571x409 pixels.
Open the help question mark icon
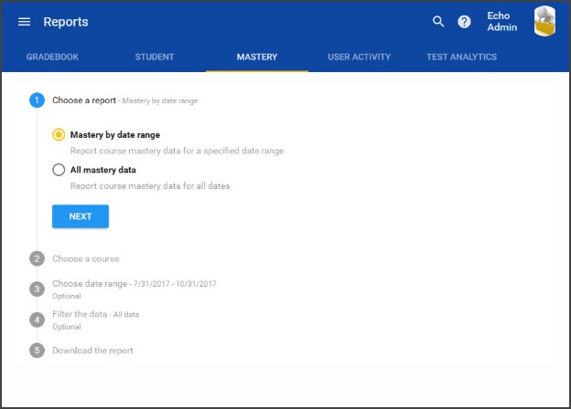(x=464, y=22)
